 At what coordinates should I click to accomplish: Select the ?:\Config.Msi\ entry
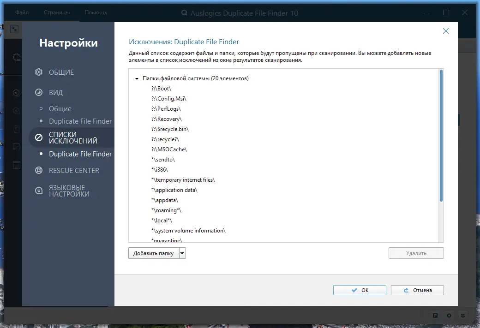coord(168,99)
